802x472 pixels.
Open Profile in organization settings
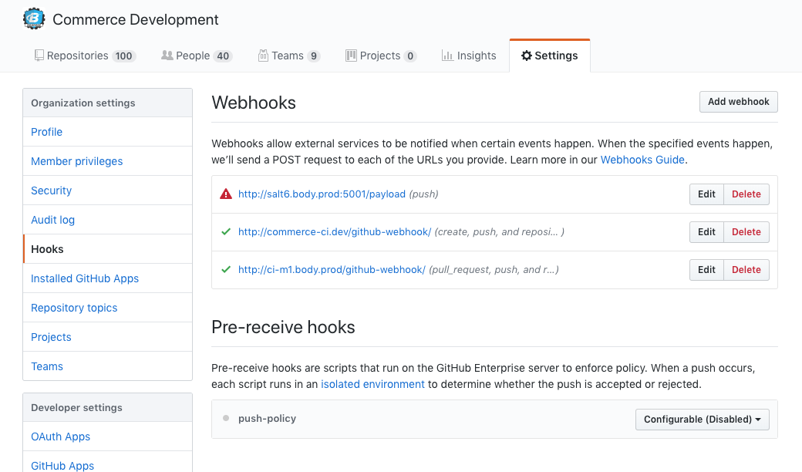pos(107,132)
